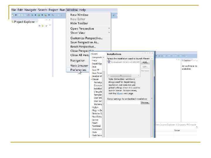211x158 pixels.
Task: Open the Maven web page link
Action: [120, 93]
